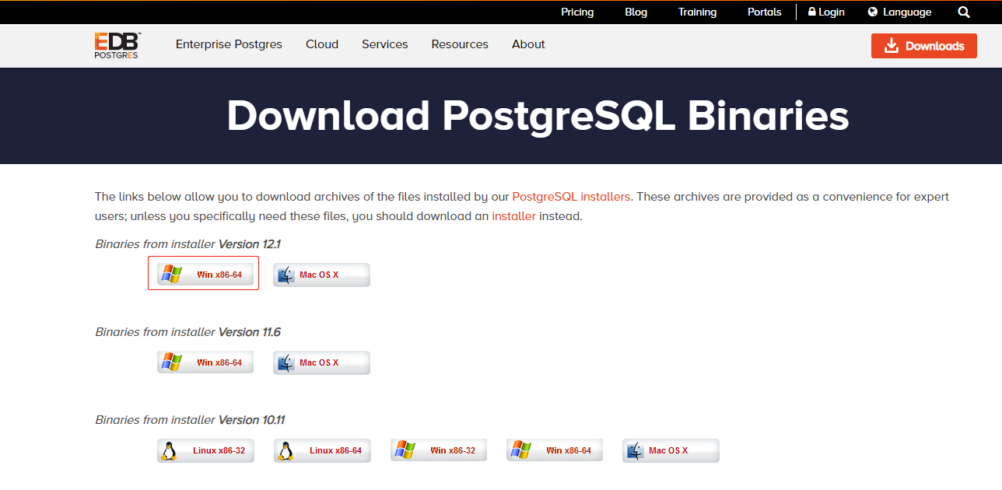This screenshot has height=490, width=1002.
Task: Download Version 12.1 Win x86-64 binaries
Action: 205,275
